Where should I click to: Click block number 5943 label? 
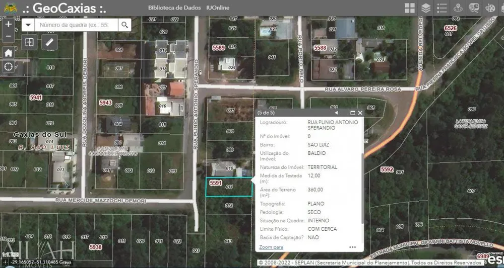[x=105, y=103]
